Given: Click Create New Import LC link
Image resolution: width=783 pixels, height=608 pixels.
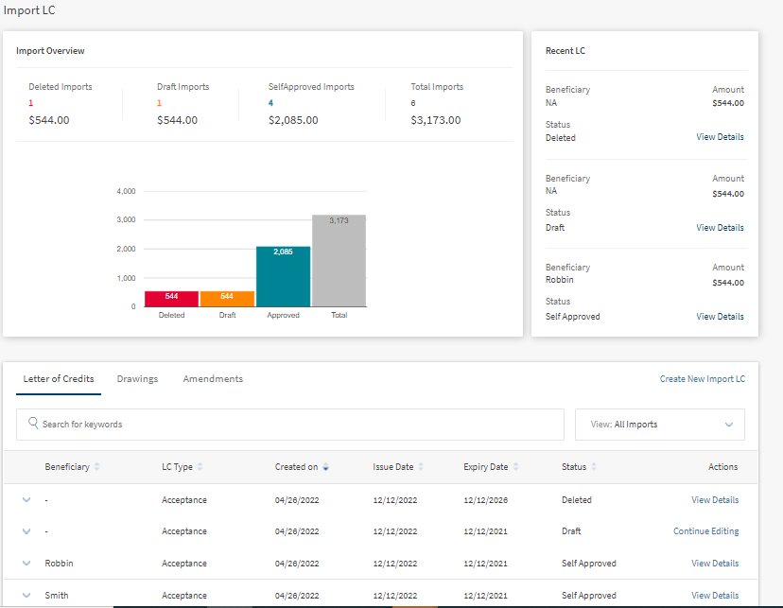Looking at the screenshot, I should click(x=702, y=379).
